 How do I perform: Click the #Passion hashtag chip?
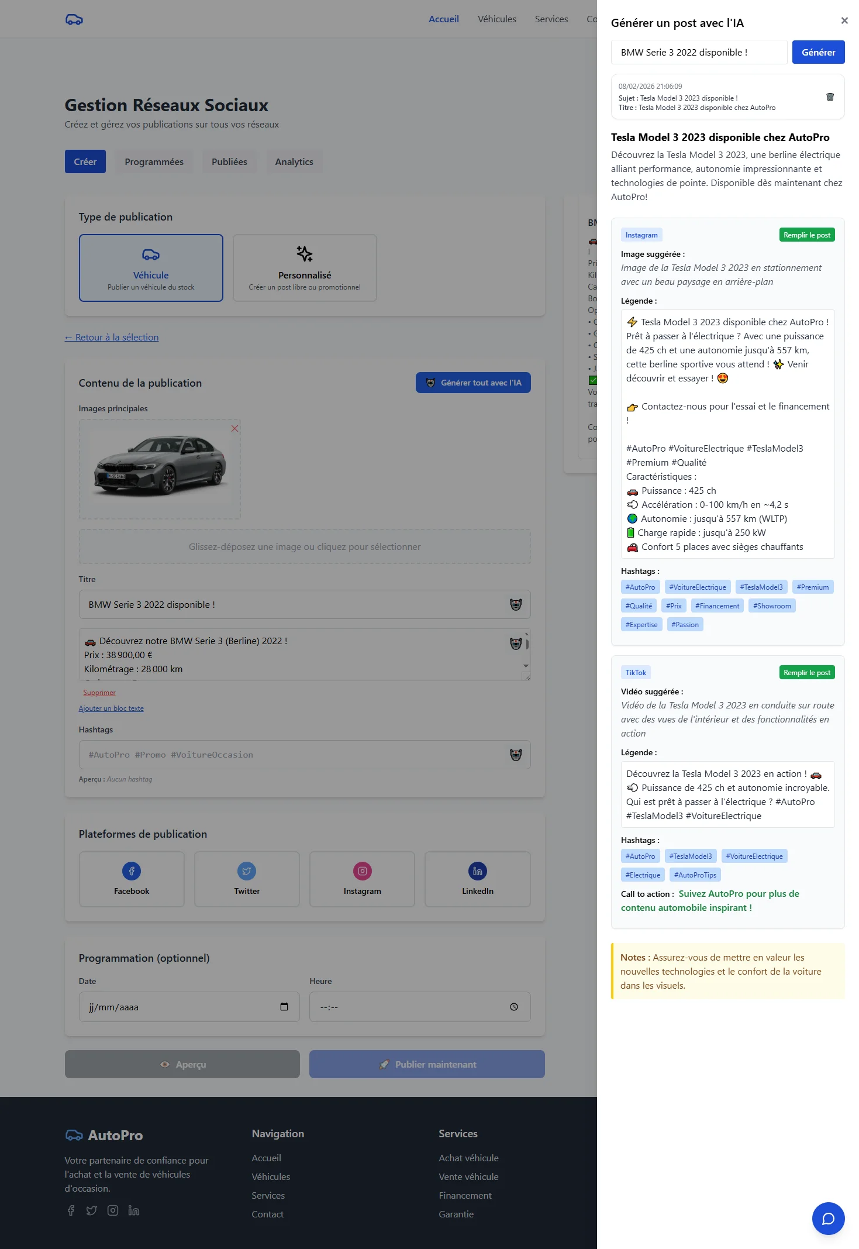(x=685, y=624)
